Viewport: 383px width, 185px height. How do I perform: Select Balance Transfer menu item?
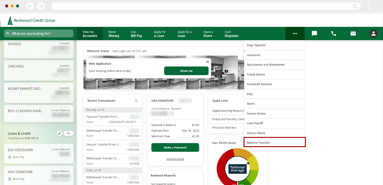pos(275,142)
